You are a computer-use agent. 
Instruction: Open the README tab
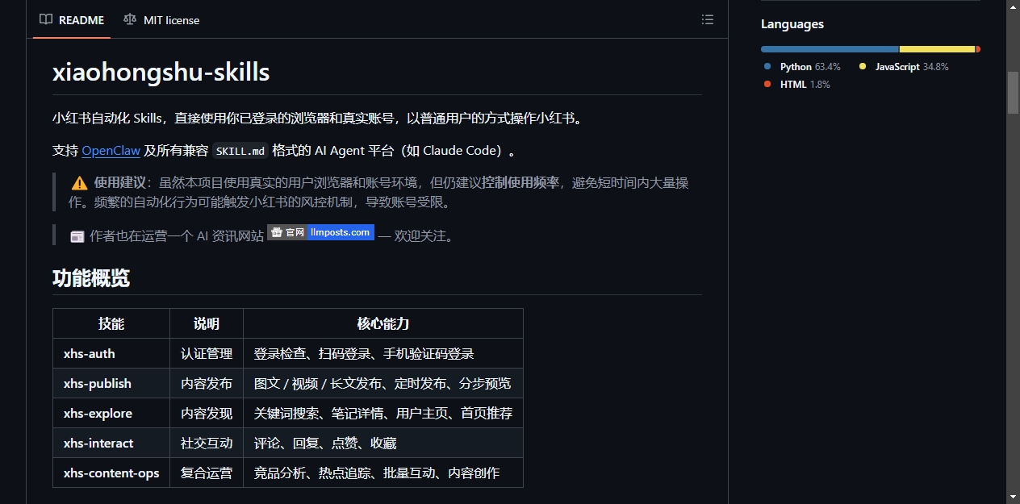72,20
